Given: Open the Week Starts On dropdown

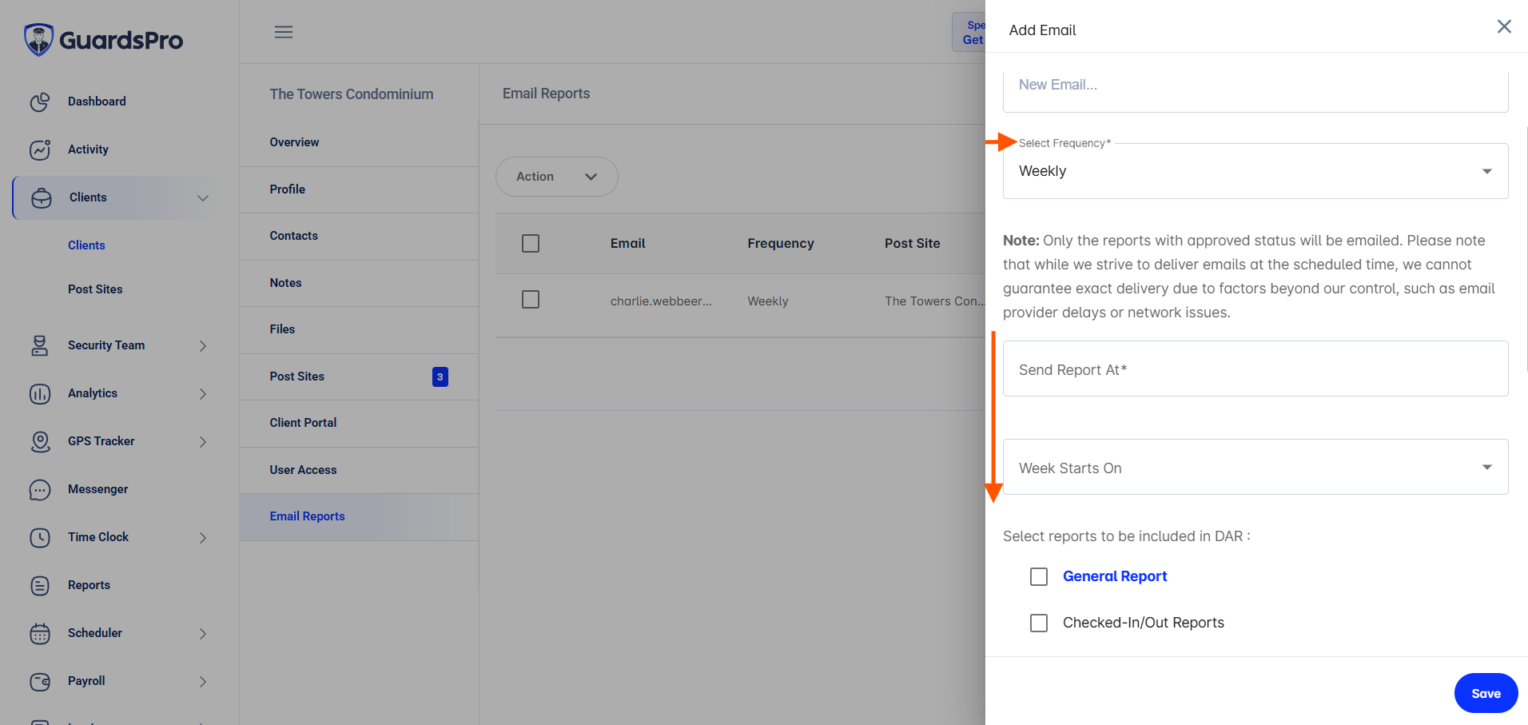Looking at the screenshot, I should 1255,467.
